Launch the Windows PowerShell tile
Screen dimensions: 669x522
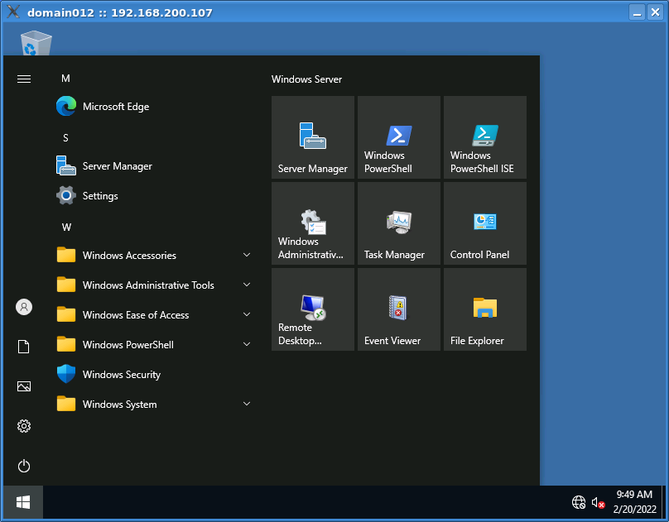399,137
